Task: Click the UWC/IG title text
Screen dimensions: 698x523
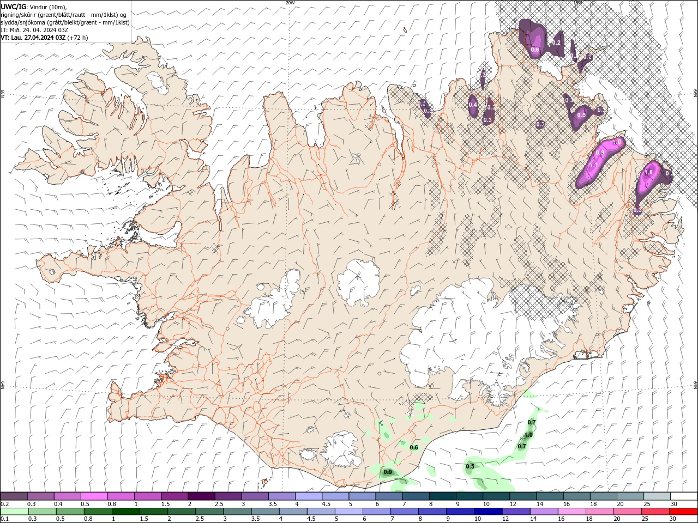Action: tap(13, 7)
